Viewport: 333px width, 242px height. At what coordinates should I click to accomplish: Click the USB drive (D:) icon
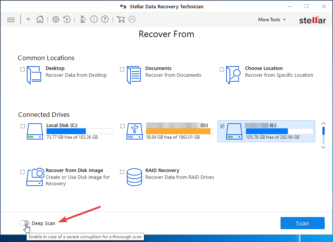(x=134, y=132)
